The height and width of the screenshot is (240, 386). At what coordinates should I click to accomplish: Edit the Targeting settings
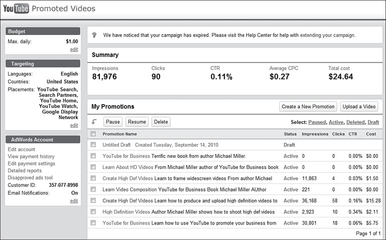click(x=74, y=125)
